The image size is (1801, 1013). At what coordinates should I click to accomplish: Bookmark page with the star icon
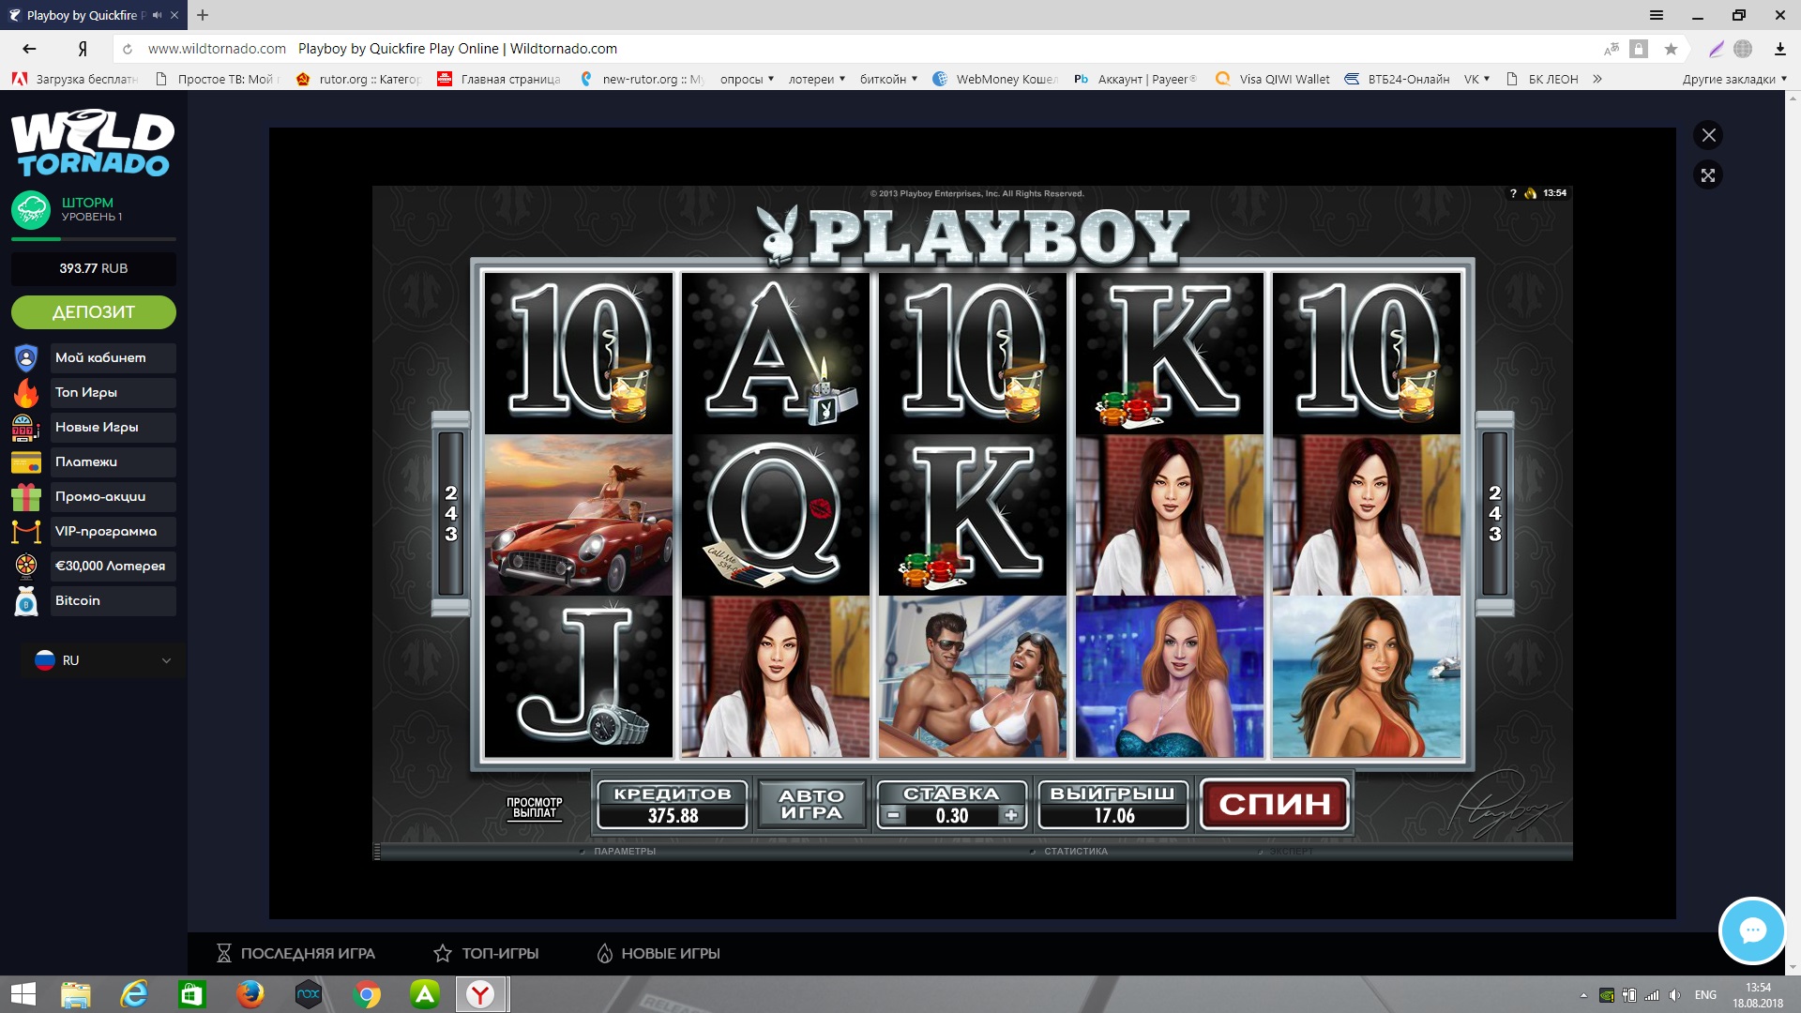[x=1671, y=49]
